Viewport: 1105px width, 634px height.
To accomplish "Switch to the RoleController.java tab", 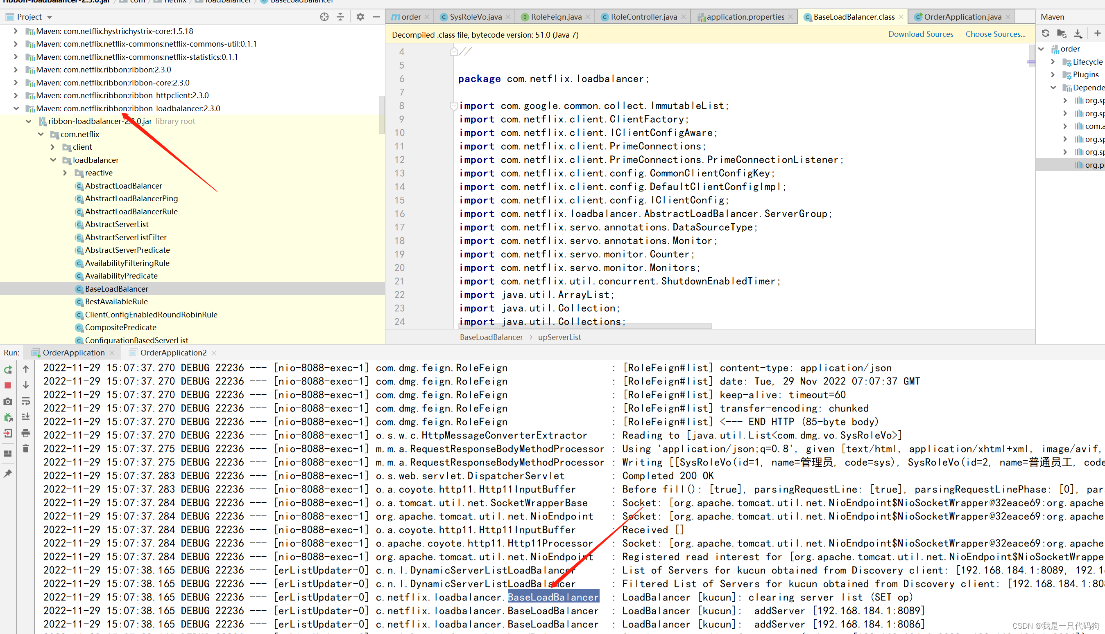I will click(643, 16).
